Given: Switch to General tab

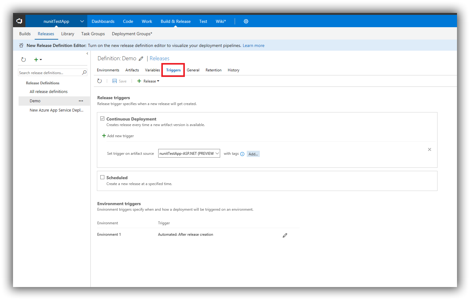Looking at the screenshot, I should 193,70.
